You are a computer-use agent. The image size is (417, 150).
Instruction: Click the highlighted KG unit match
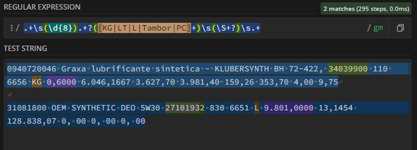click(x=37, y=82)
